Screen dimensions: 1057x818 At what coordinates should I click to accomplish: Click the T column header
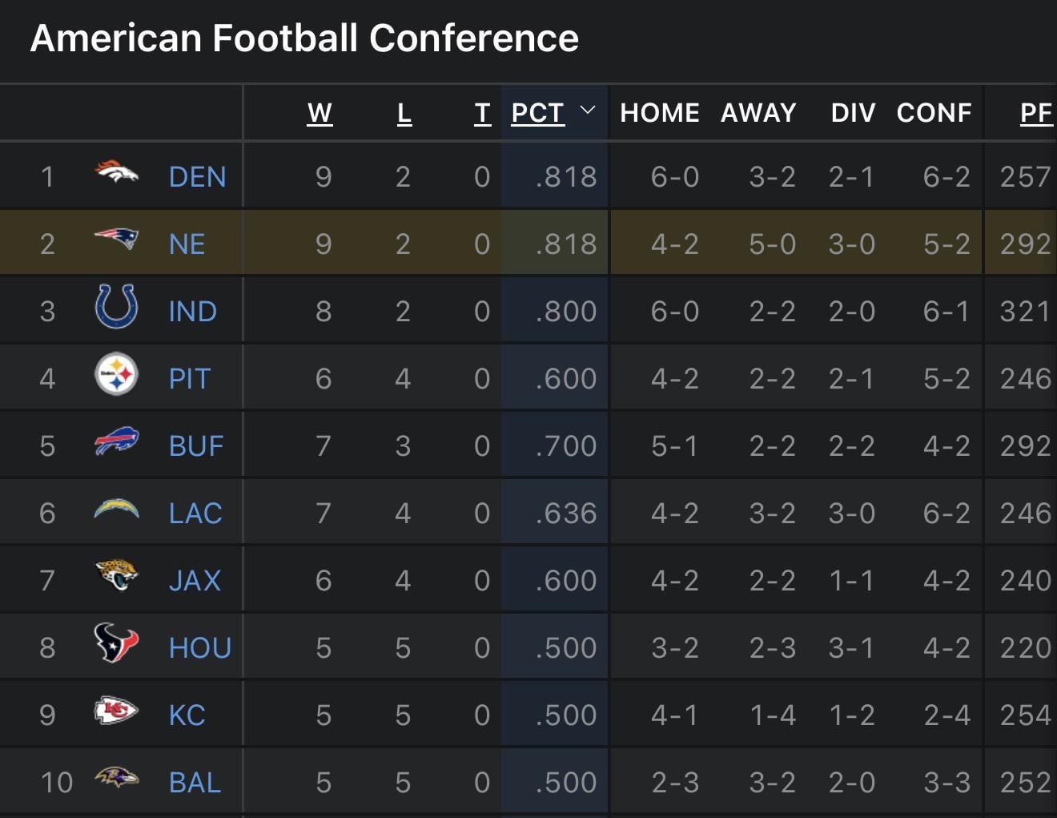482,112
